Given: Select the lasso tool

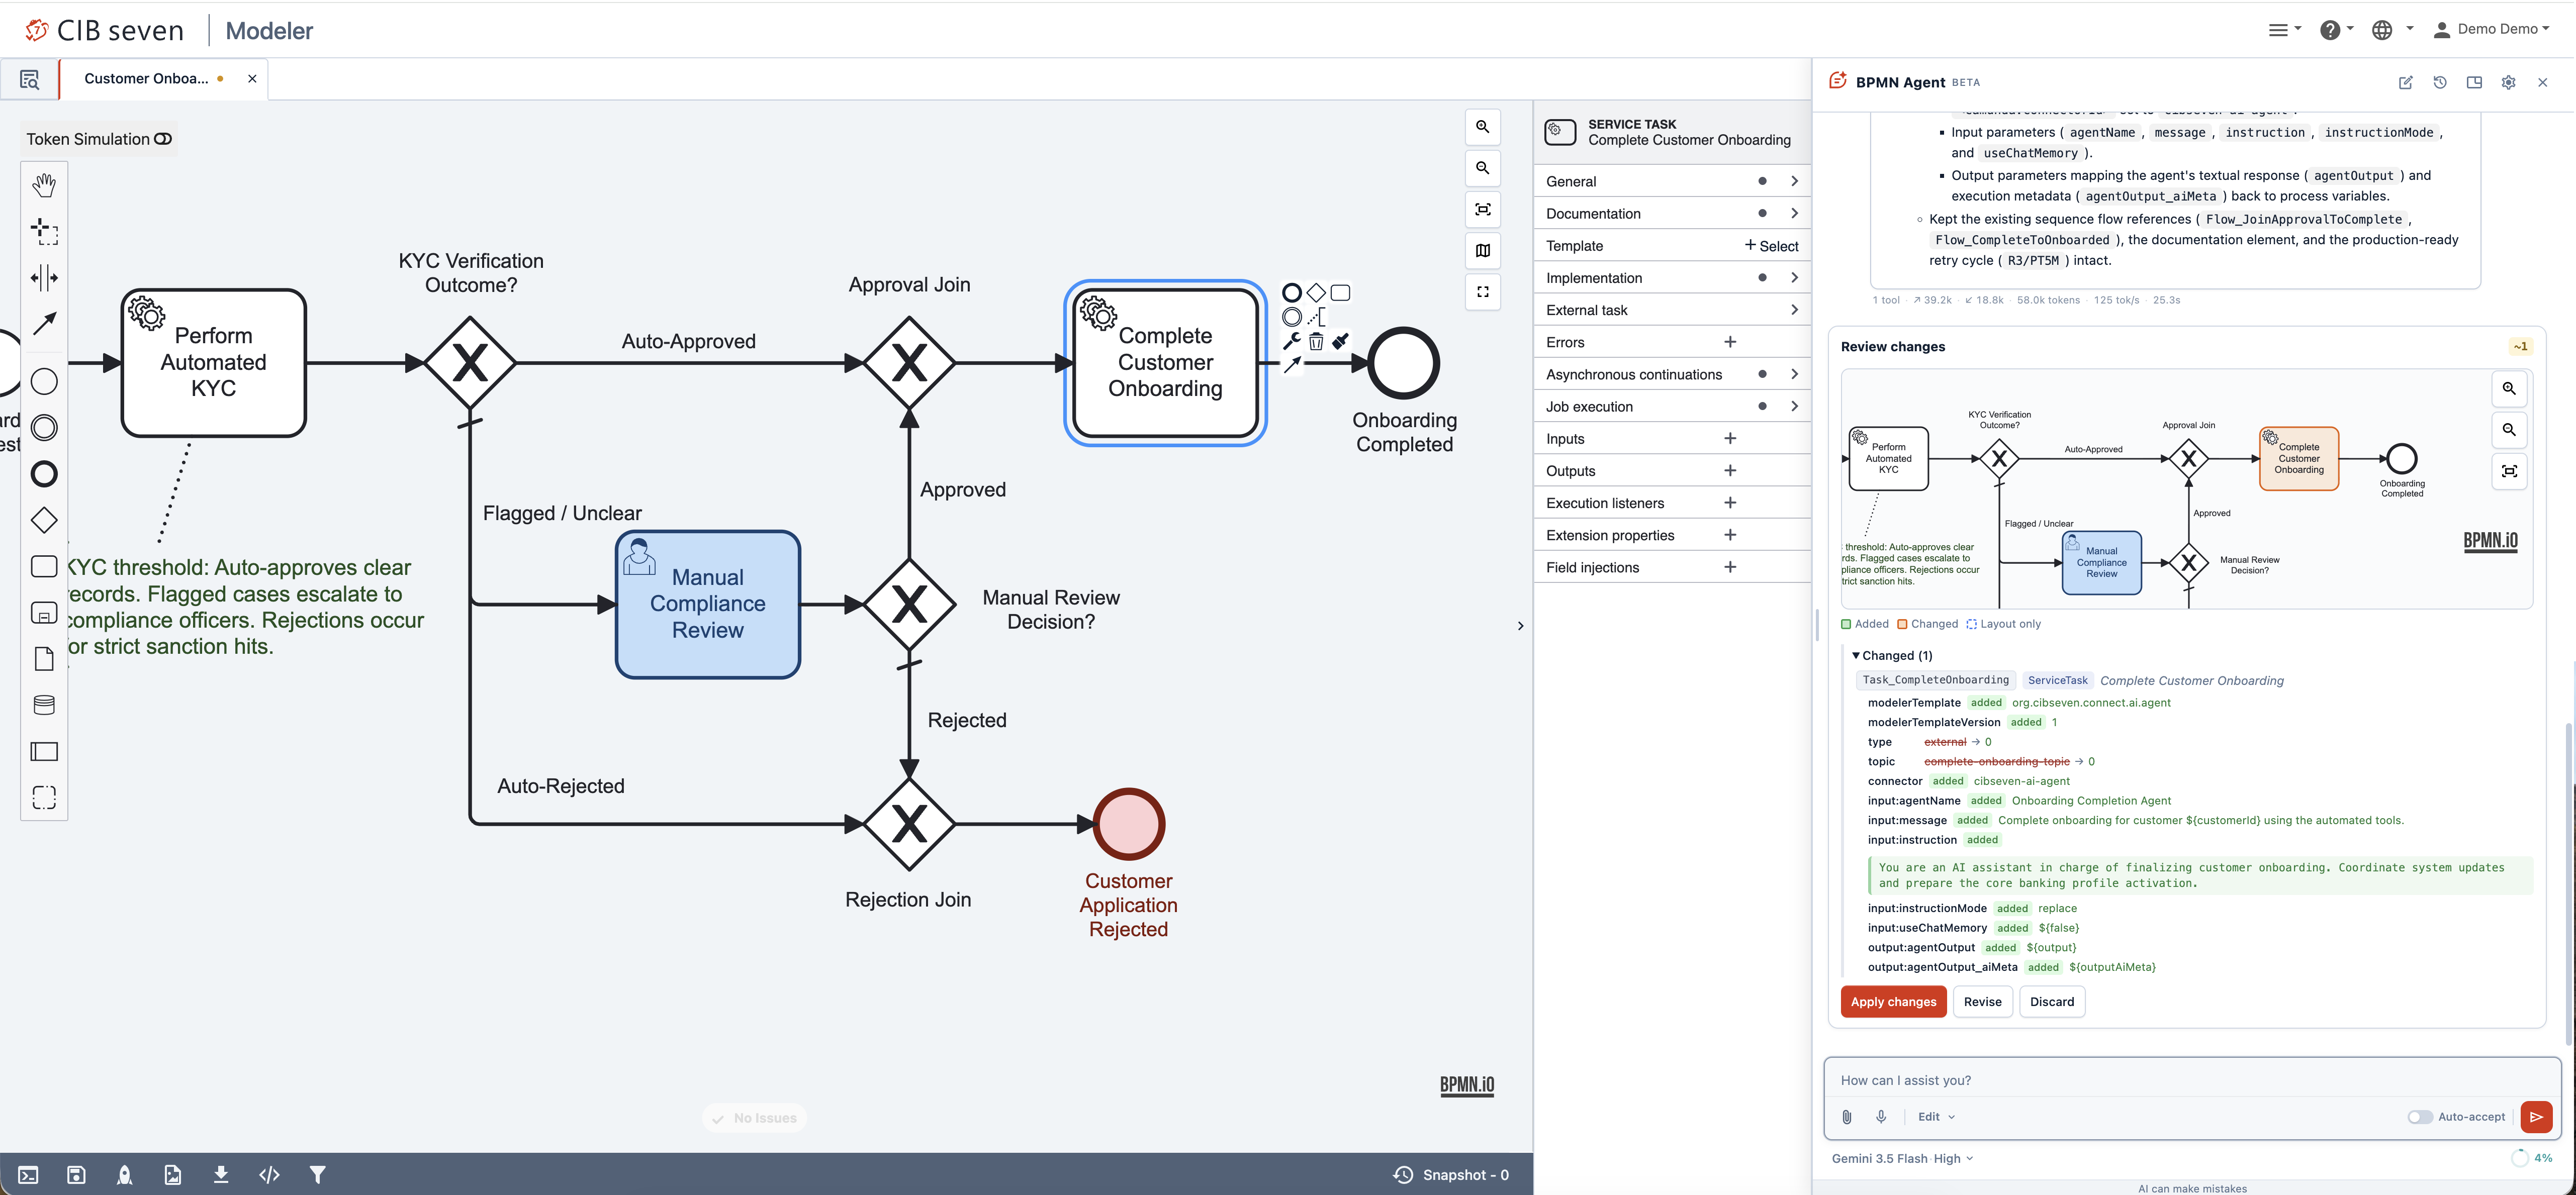Looking at the screenshot, I should click(x=44, y=232).
